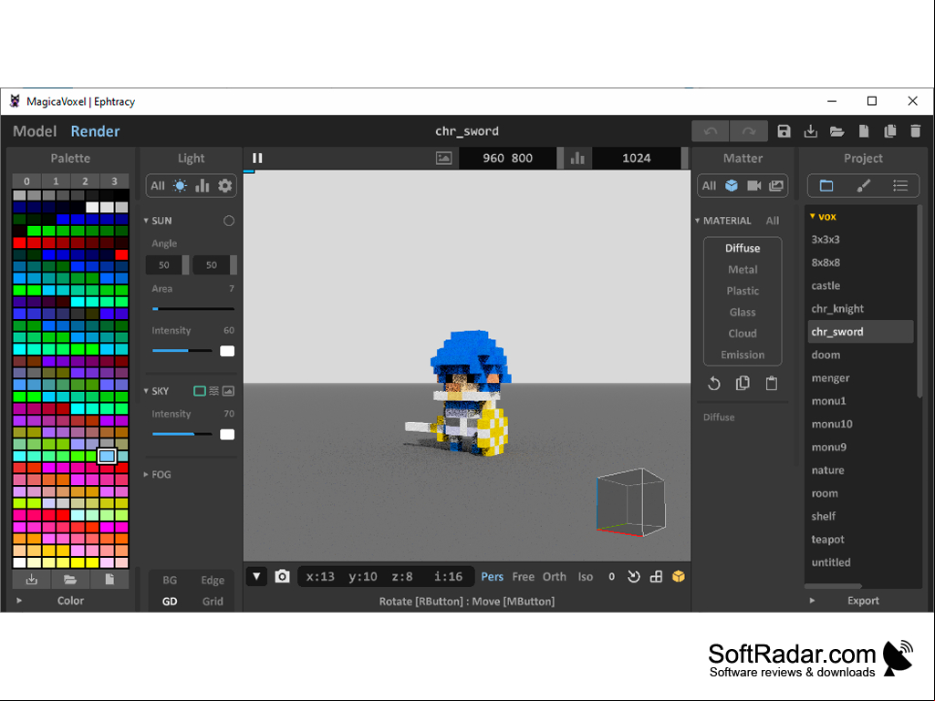Click the sun intensity color swatch
This screenshot has width=935, height=701.
227,351
